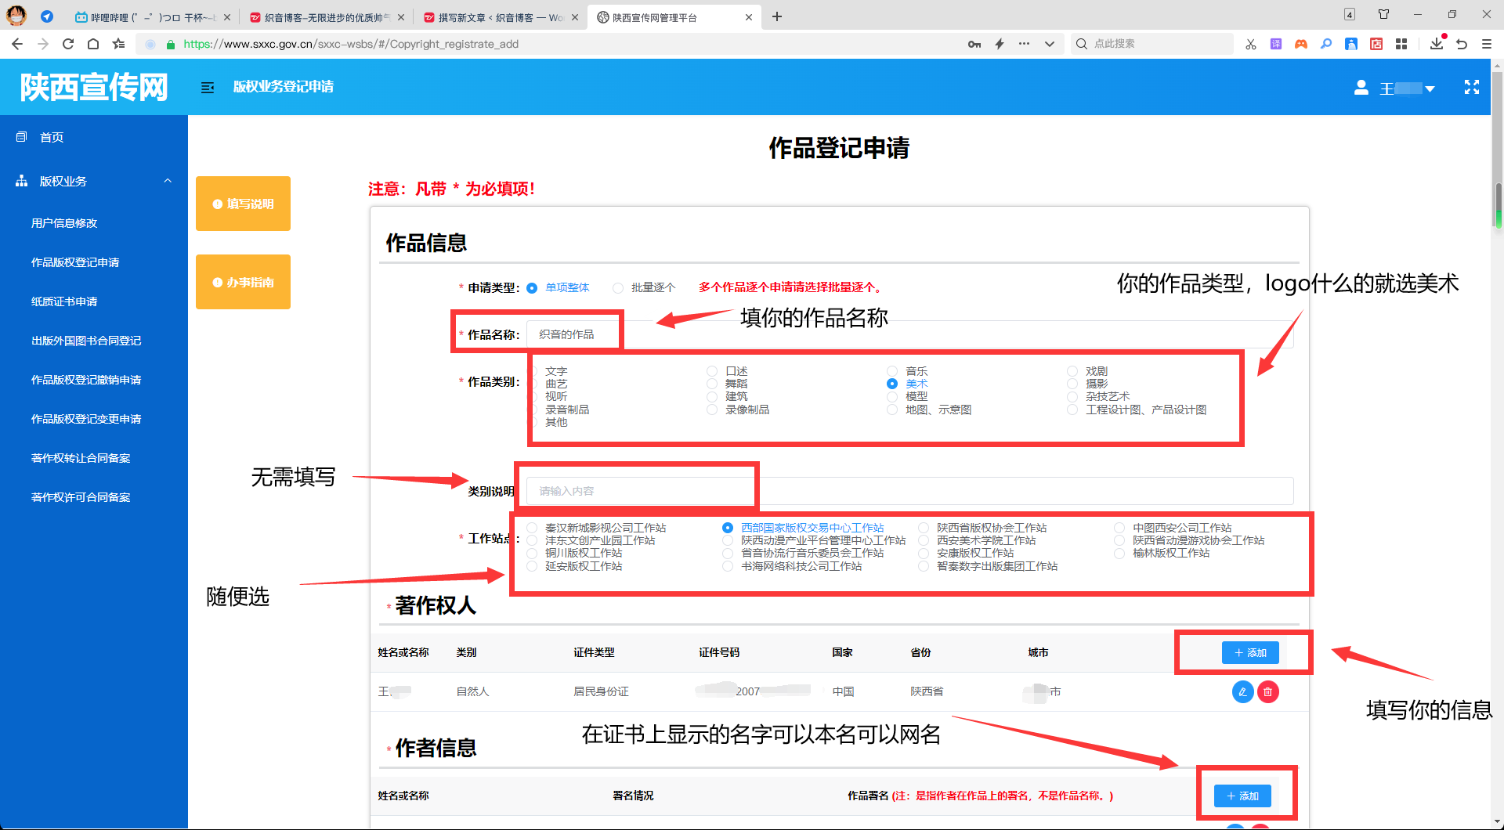Image resolution: width=1504 pixels, height=830 pixels.
Task: Expand the address bar dropdown chevron
Action: [1050, 44]
